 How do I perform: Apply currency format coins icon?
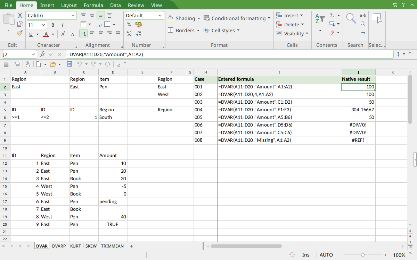point(139,25)
